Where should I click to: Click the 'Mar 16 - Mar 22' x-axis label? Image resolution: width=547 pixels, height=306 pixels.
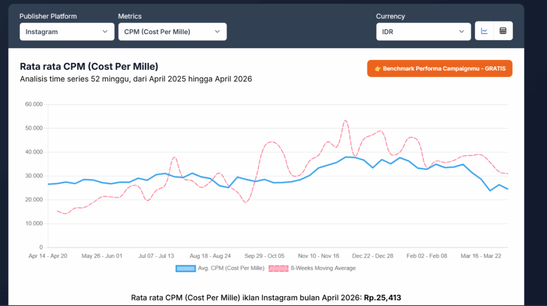(x=481, y=256)
